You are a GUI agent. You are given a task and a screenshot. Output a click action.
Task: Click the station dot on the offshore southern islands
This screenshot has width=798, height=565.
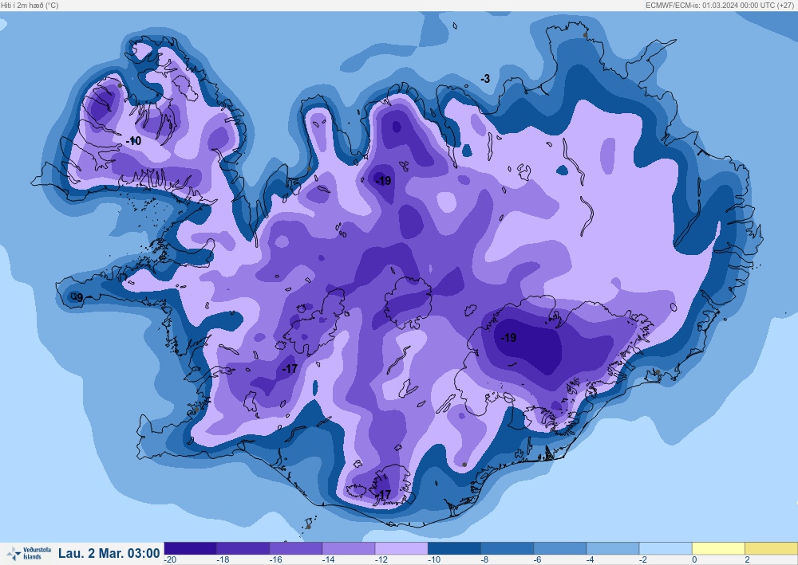(308, 527)
